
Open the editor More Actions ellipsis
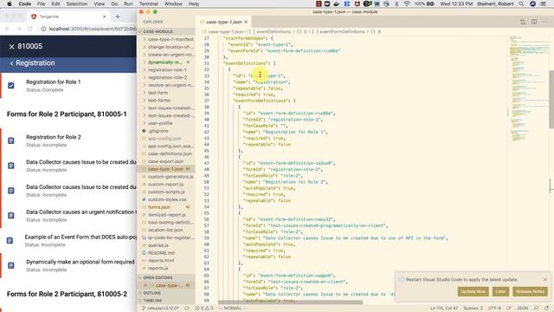tap(545, 22)
